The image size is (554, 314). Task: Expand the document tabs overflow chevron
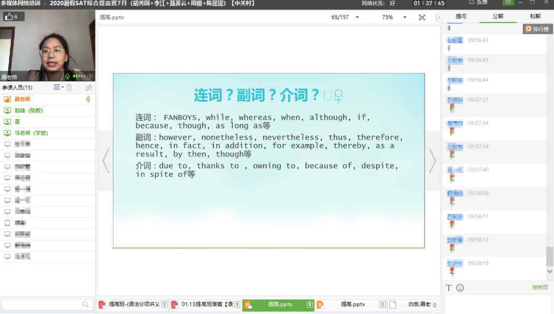(x=434, y=304)
